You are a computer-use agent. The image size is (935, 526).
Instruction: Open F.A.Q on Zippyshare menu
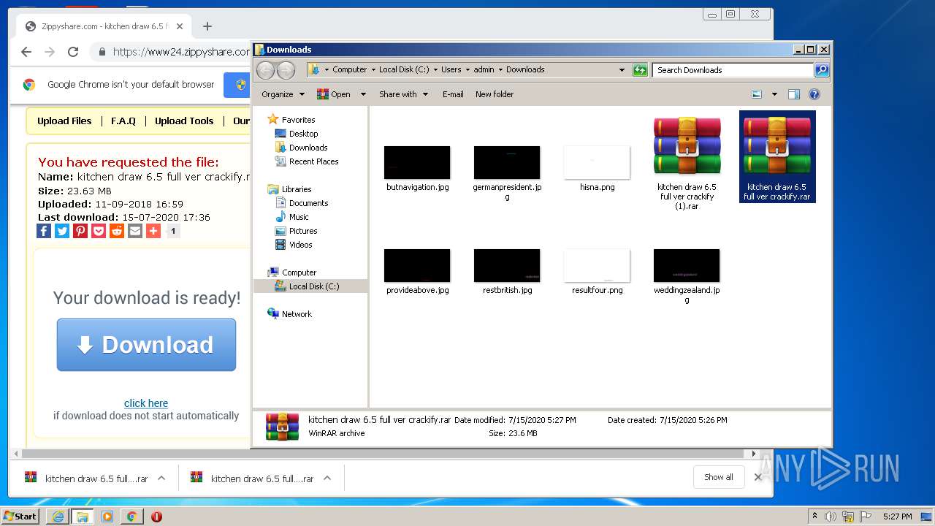pos(123,121)
